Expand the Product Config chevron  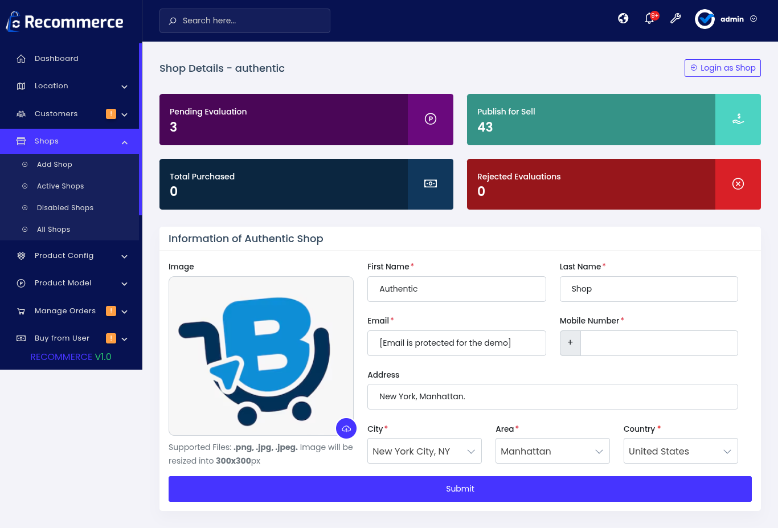point(124,256)
